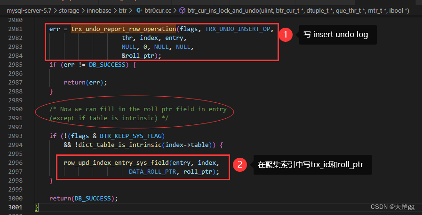Click comment '(except if table is intrinsic)'
The image size is (422, 215).
coord(109,118)
